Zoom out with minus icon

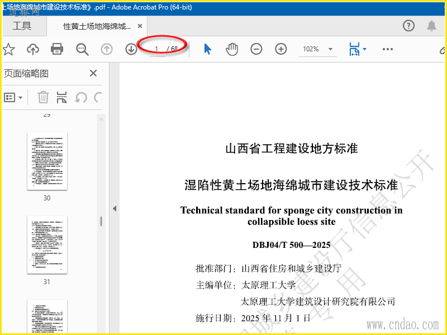[x=256, y=49]
